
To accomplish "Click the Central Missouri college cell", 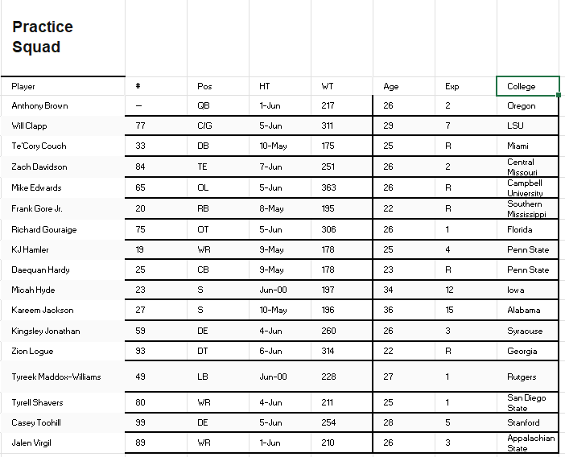I will click(527, 167).
